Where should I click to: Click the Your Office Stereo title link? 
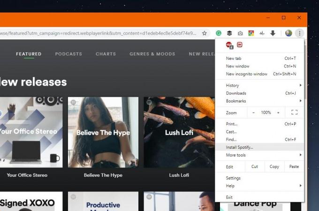point(27,175)
